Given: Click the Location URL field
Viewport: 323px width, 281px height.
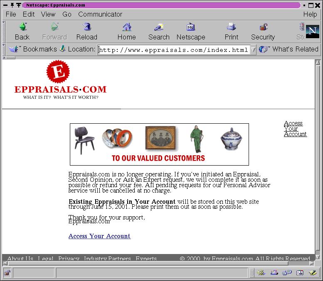Looking at the screenshot, I should (x=174, y=50).
